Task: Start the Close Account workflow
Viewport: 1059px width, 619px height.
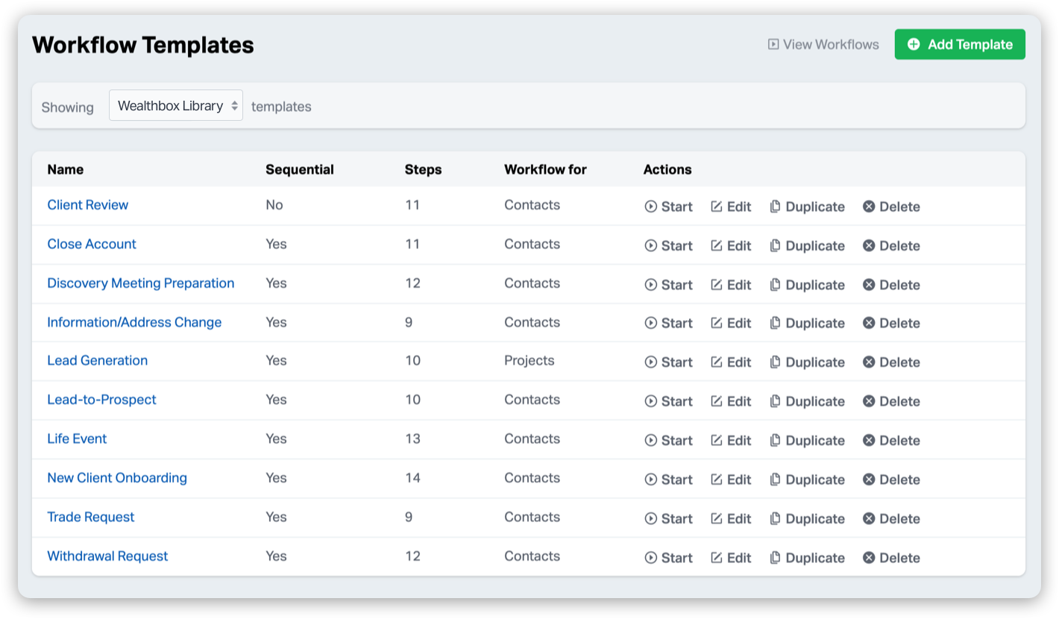Action: click(669, 245)
